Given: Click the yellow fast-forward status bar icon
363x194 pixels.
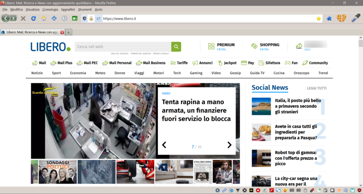Looking at the screenshot, I should (251, 190).
